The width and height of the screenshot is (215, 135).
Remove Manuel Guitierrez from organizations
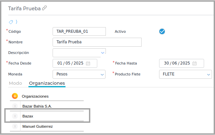(x=15, y=126)
